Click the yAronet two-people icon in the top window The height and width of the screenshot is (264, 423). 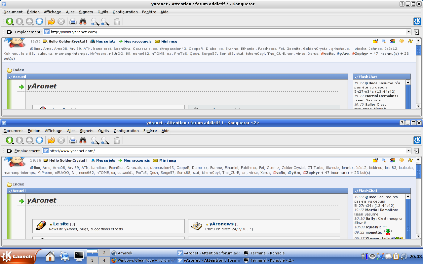click(x=393, y=41)
